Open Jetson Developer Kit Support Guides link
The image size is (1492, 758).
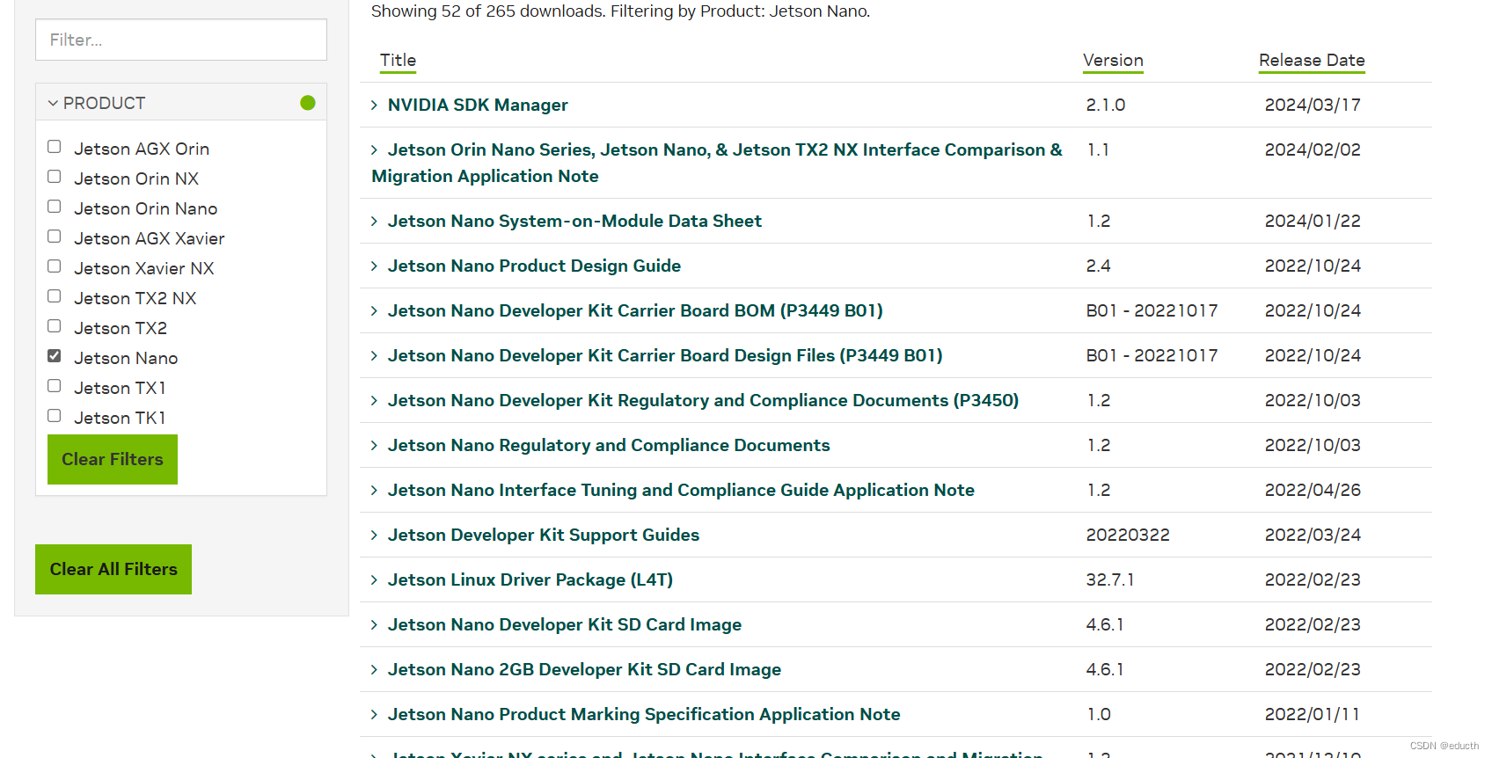[x=544, y=535]
